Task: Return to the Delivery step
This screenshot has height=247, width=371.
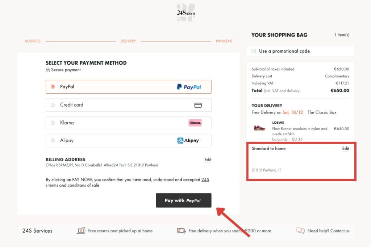Action: [128, 41]
